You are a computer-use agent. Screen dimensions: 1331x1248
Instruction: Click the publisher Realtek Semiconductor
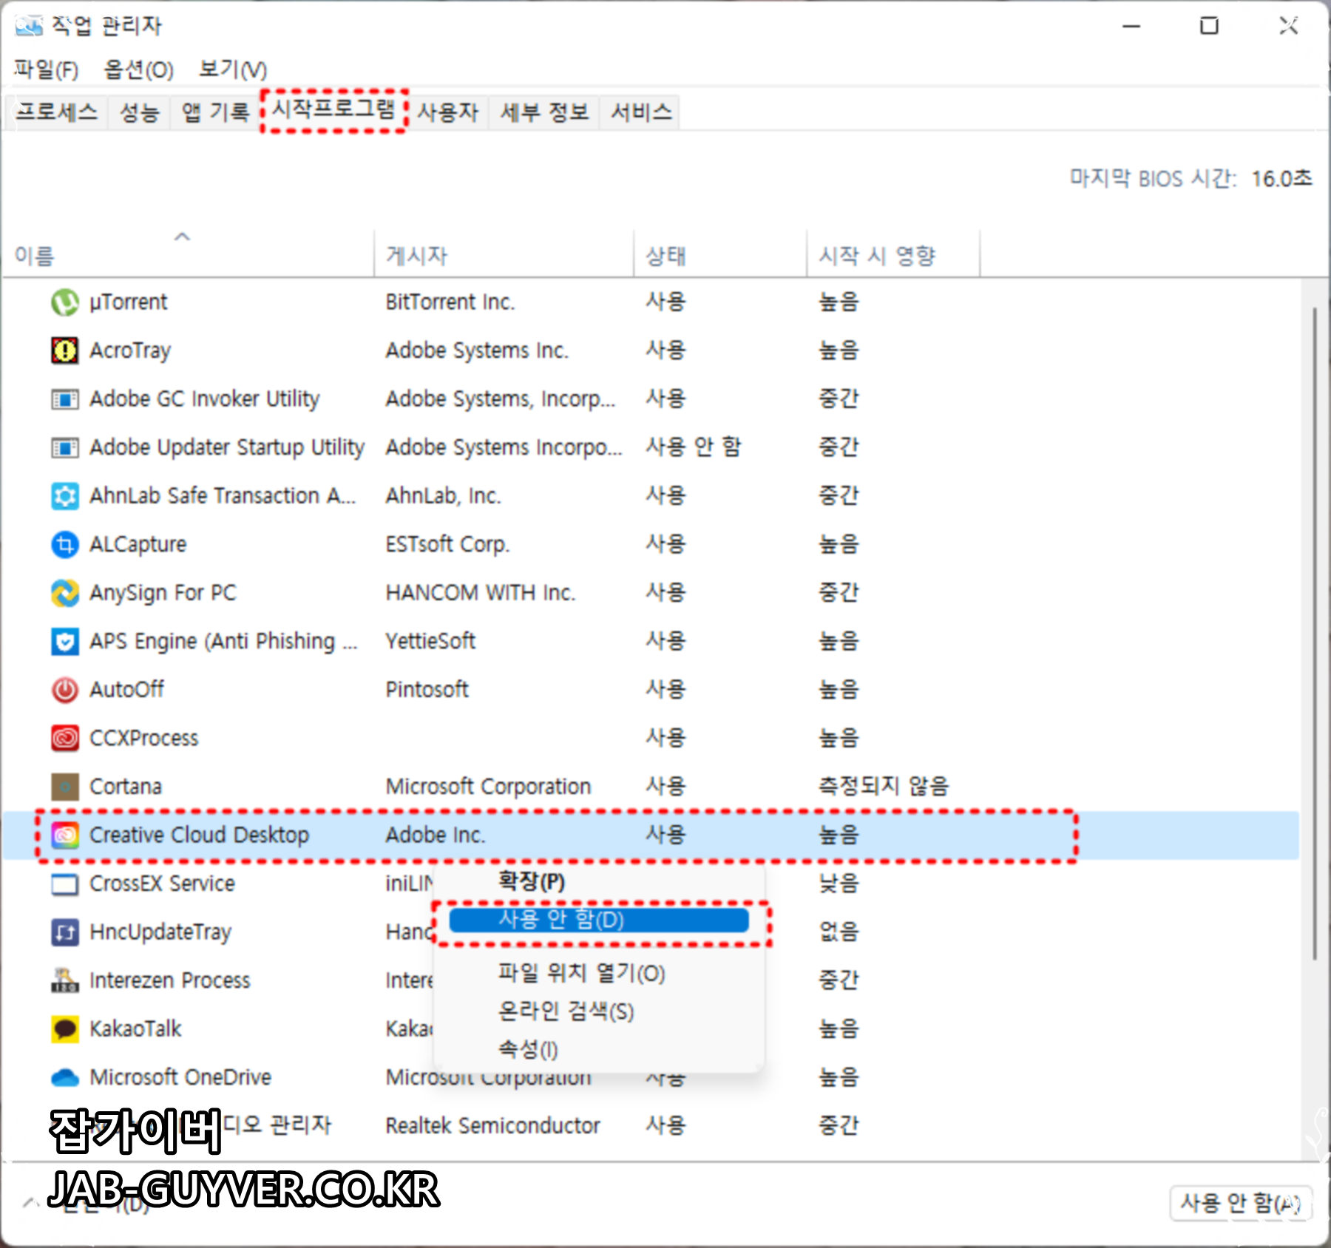(492, 1126)
